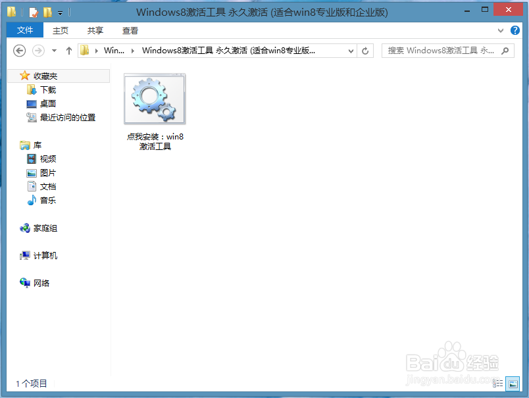Click the folder icon in address bar

coord(84,51)
